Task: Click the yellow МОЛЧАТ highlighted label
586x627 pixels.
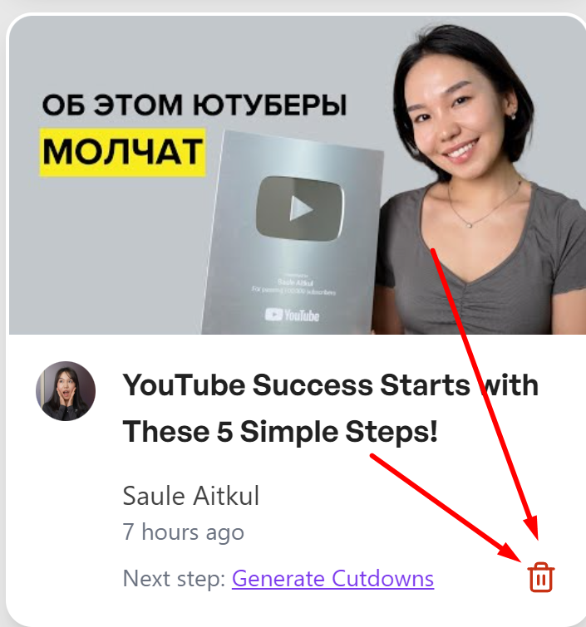Action: coord(122,152)
